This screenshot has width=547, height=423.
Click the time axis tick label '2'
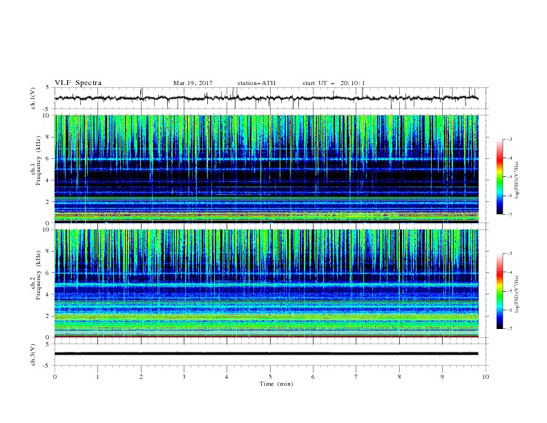point(141,377)
